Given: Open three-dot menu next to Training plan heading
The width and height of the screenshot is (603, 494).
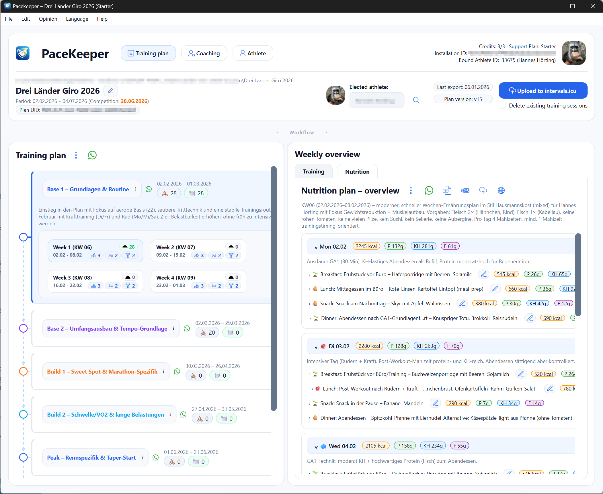Looking at the screenshot, I should click(x=76, y=155).
